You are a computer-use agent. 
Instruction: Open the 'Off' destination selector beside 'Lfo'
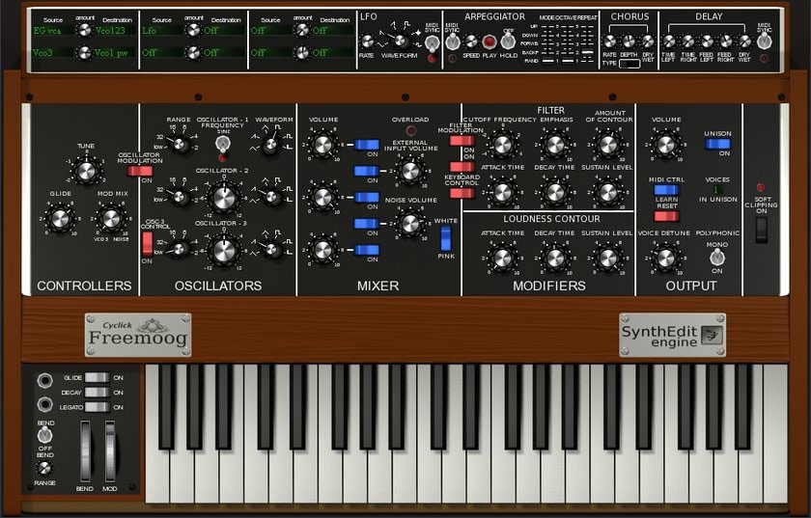[223, 31]
